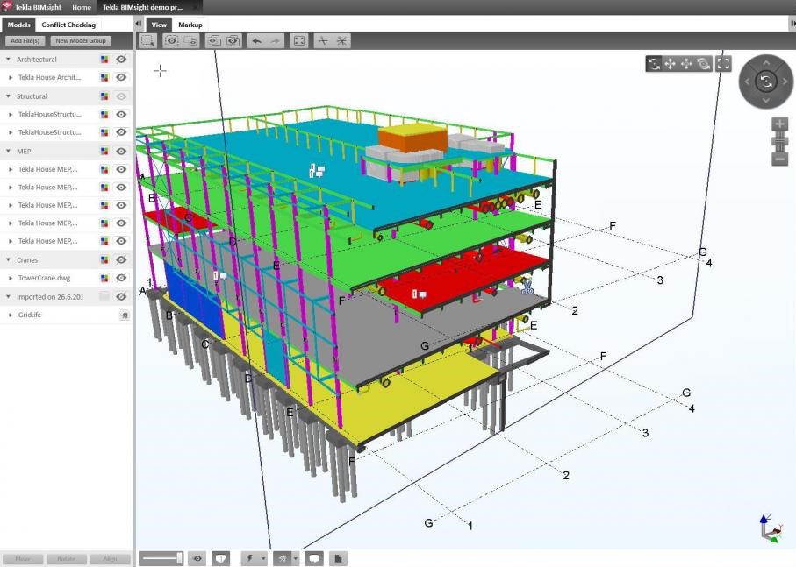Collapse the left panel with arrow button
This screenshot has width=796, height=567.
pos(139,24)
